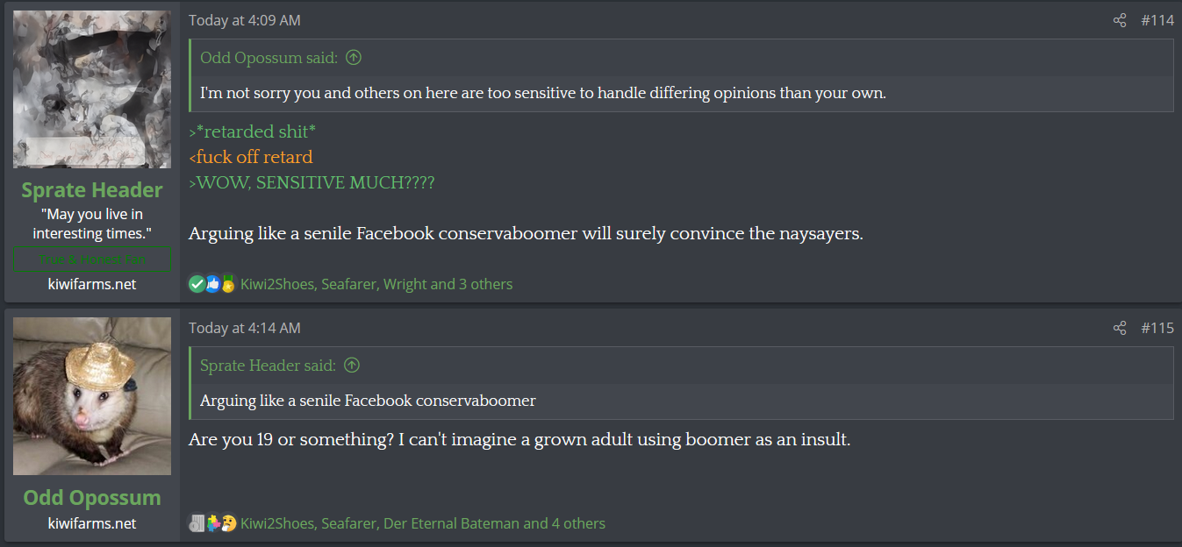Open permalink #115
The height and width of the screenshot is (547, 1182).
[1157, 328]
